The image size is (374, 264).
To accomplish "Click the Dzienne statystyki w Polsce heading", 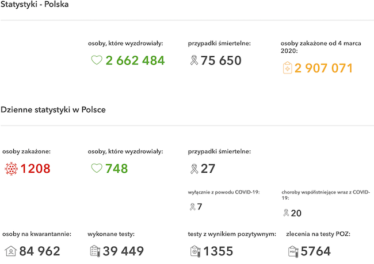I will click(53, 110).
